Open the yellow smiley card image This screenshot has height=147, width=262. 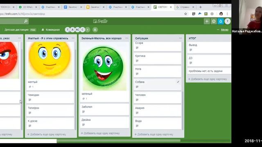tap(50, 60)
